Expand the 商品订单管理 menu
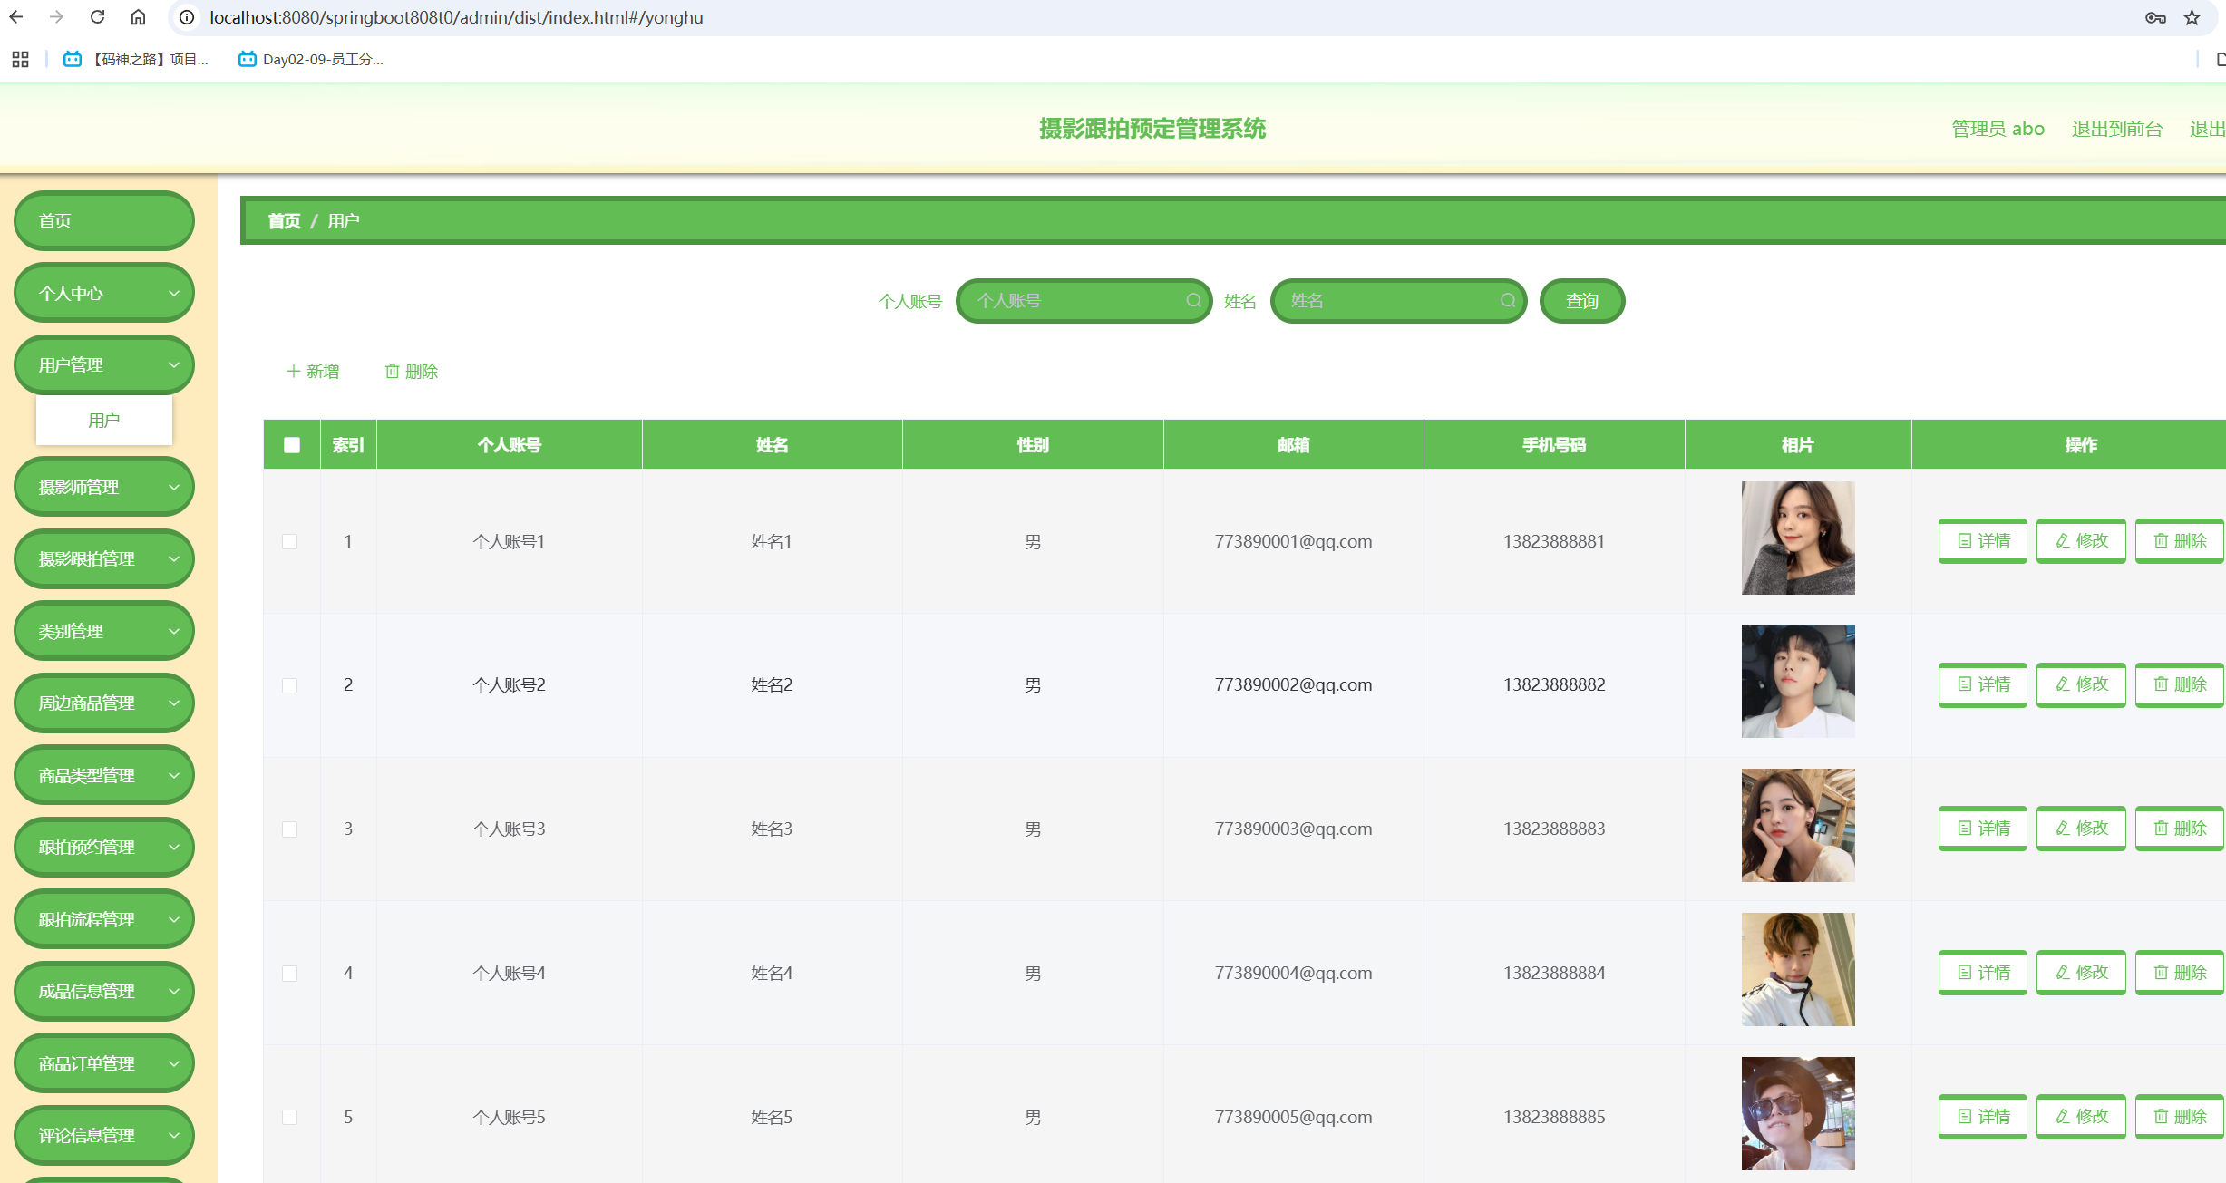 pyautogui.click(x=104, y=1063)
